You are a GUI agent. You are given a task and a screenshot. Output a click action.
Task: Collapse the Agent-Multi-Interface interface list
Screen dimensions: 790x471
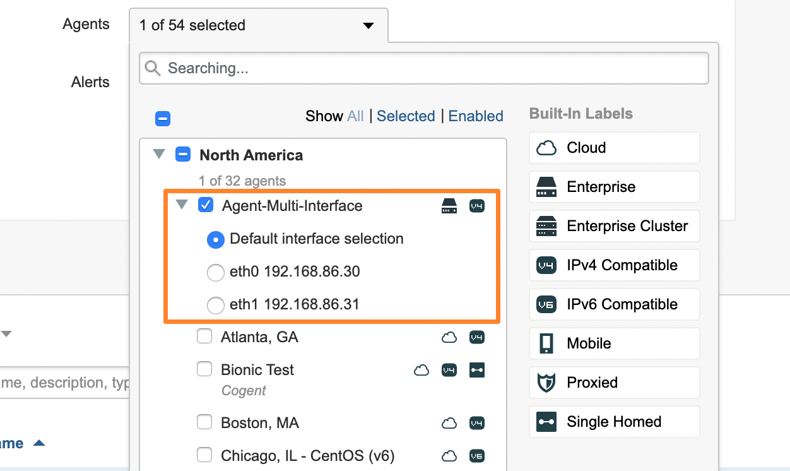click(182, 205)
